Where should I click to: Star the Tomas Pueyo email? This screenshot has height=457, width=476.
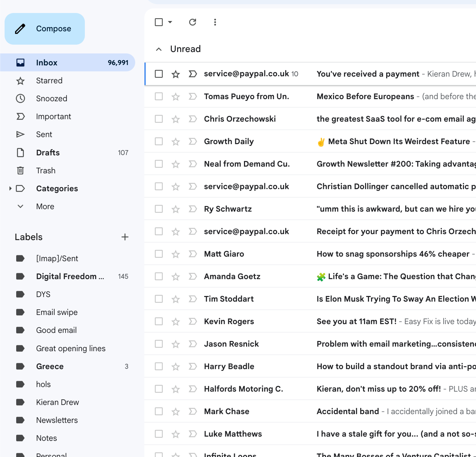(x=176, y=97)
